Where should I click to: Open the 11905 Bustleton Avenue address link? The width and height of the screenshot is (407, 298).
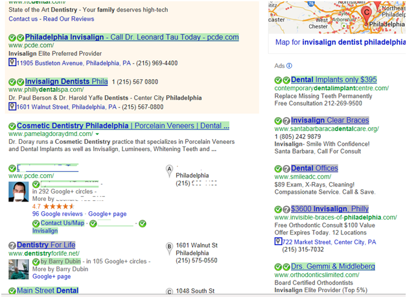[74, 63]
